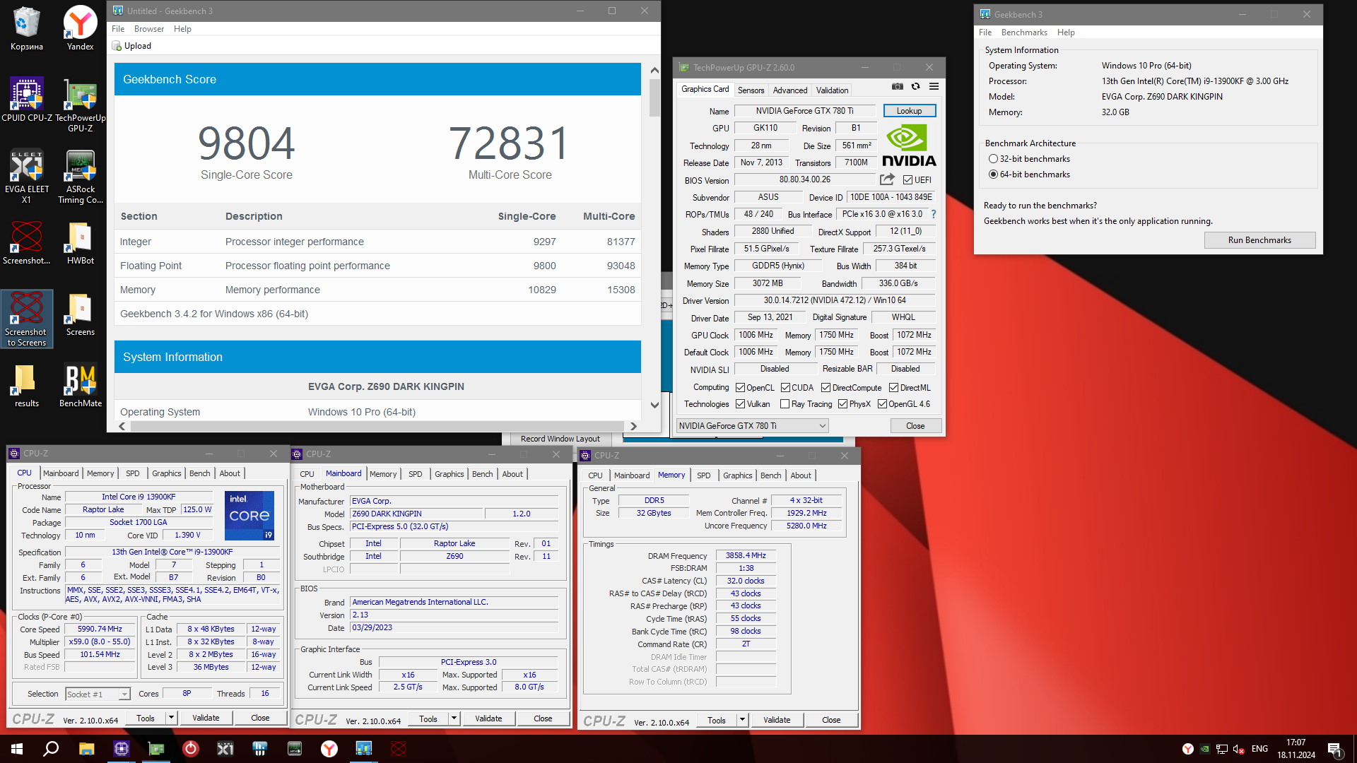Image resolution: width=1357 pixels, height=763 pixels.
Task: Open the notification center icon
Action: click(x=1334, y=749)
